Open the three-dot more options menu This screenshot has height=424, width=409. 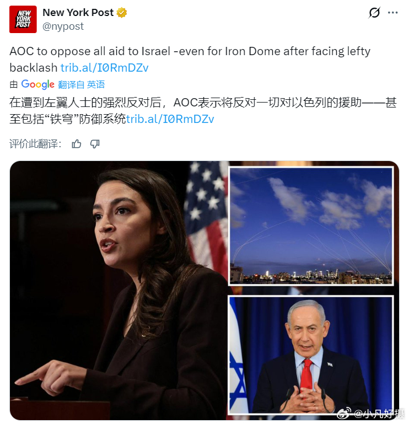[393, 13]
